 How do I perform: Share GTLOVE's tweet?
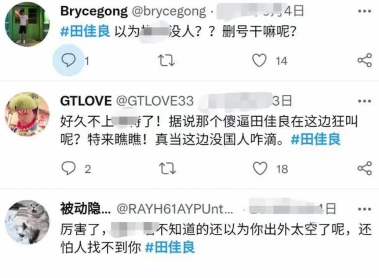point(364,168)
